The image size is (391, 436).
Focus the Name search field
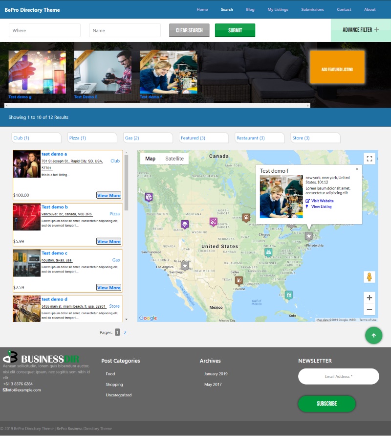click(x=125, y=30)
